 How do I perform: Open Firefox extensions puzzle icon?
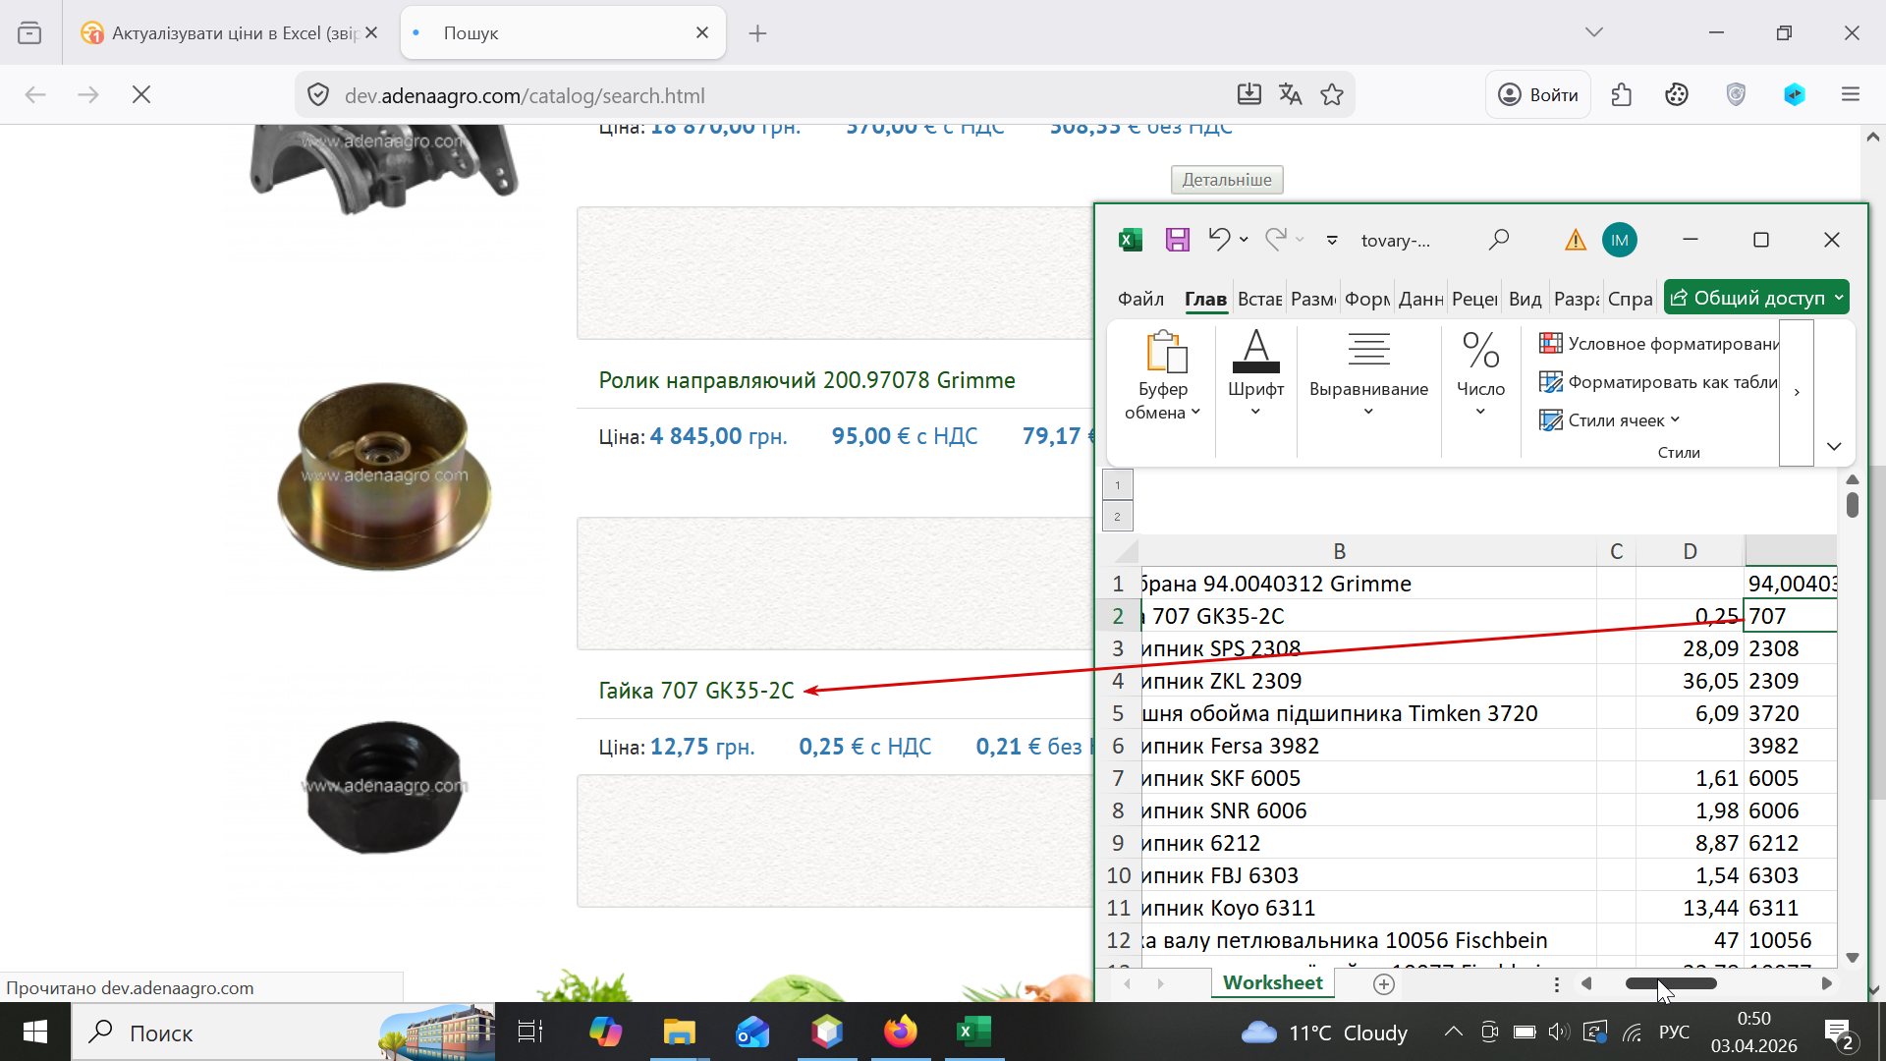pos(1622,95)
